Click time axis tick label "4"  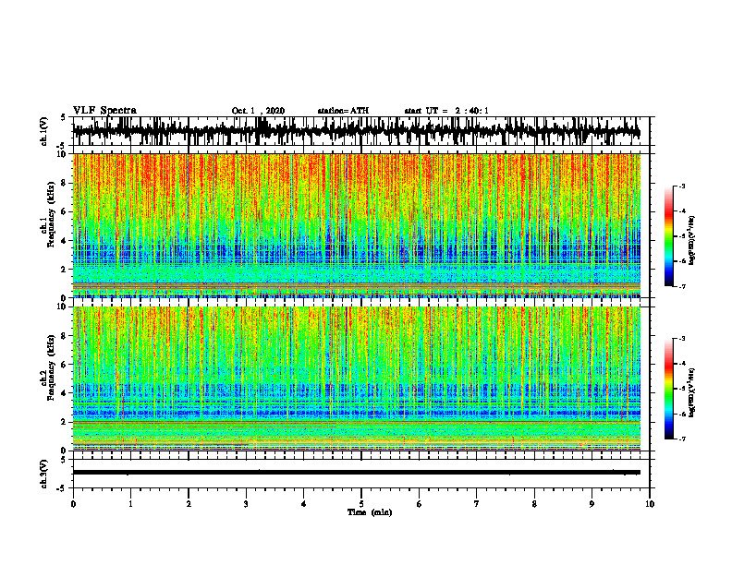[x=303, y=504]
